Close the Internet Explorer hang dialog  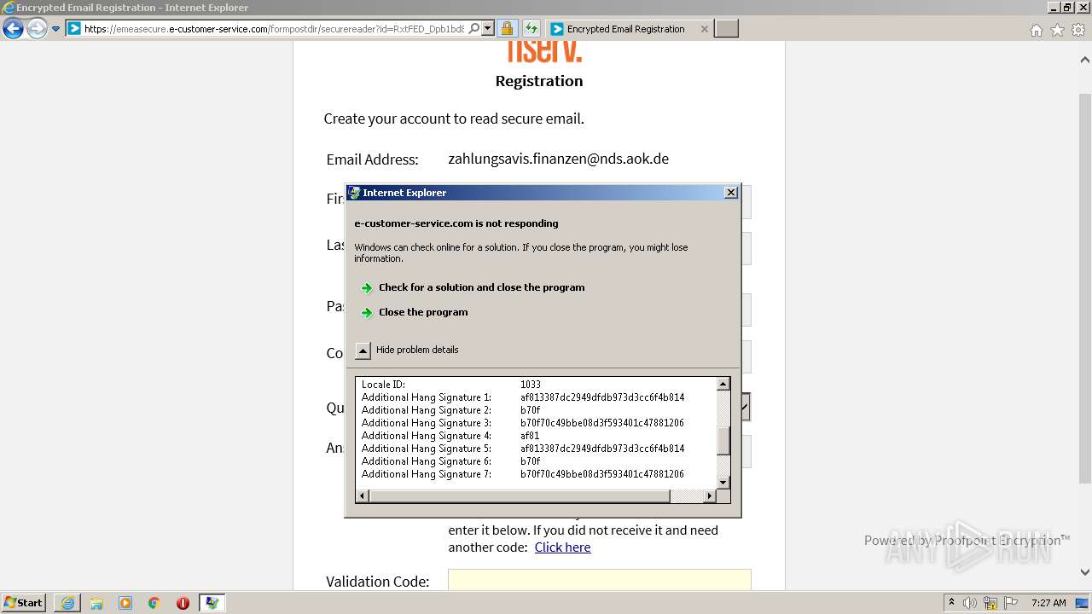click(730, 193)
